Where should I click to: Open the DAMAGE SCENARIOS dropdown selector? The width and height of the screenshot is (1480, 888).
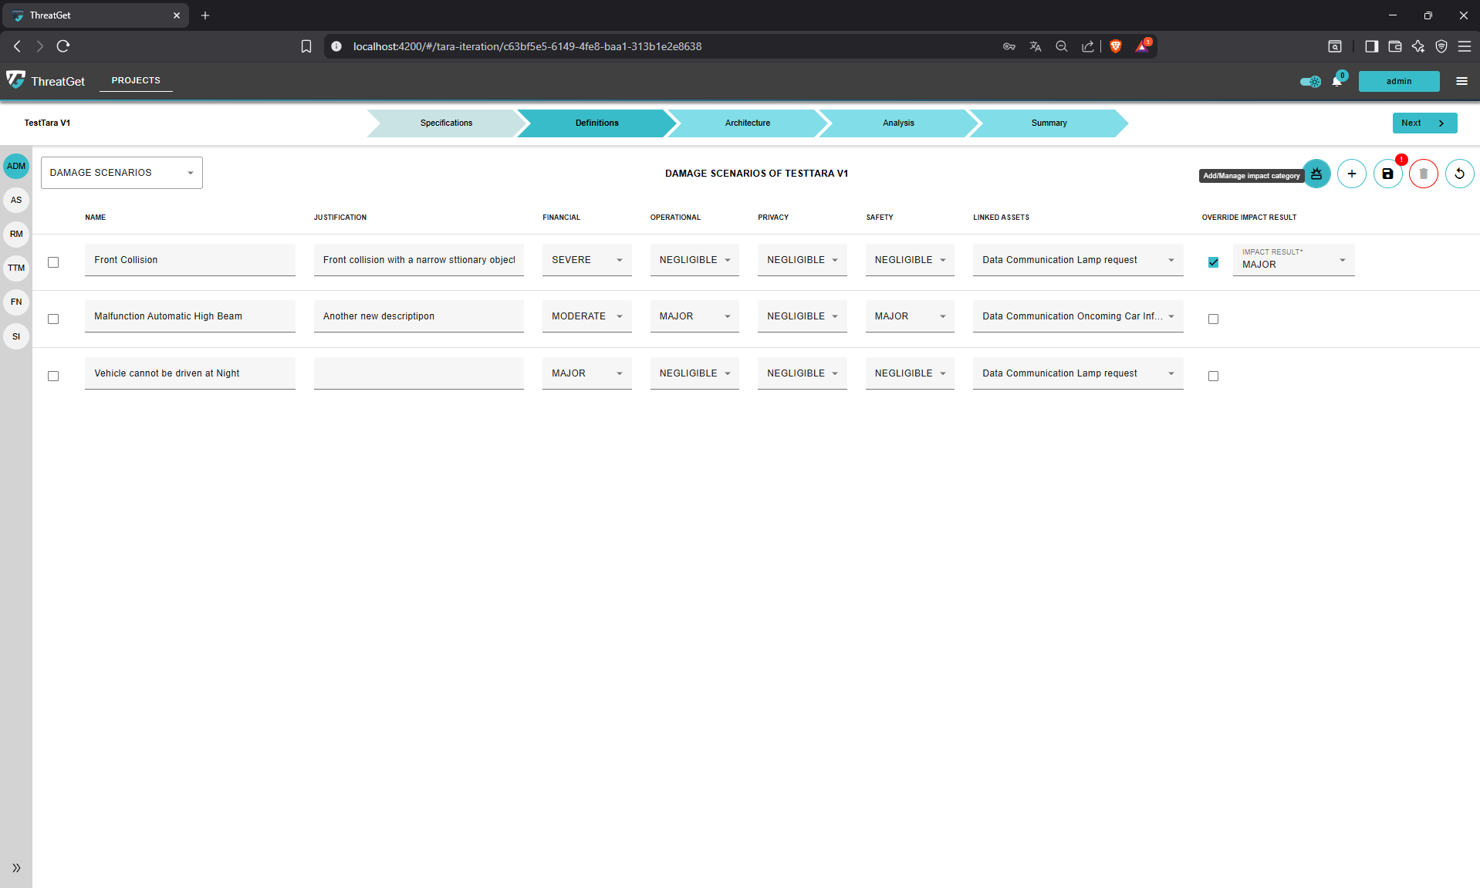tap(121, 173)
